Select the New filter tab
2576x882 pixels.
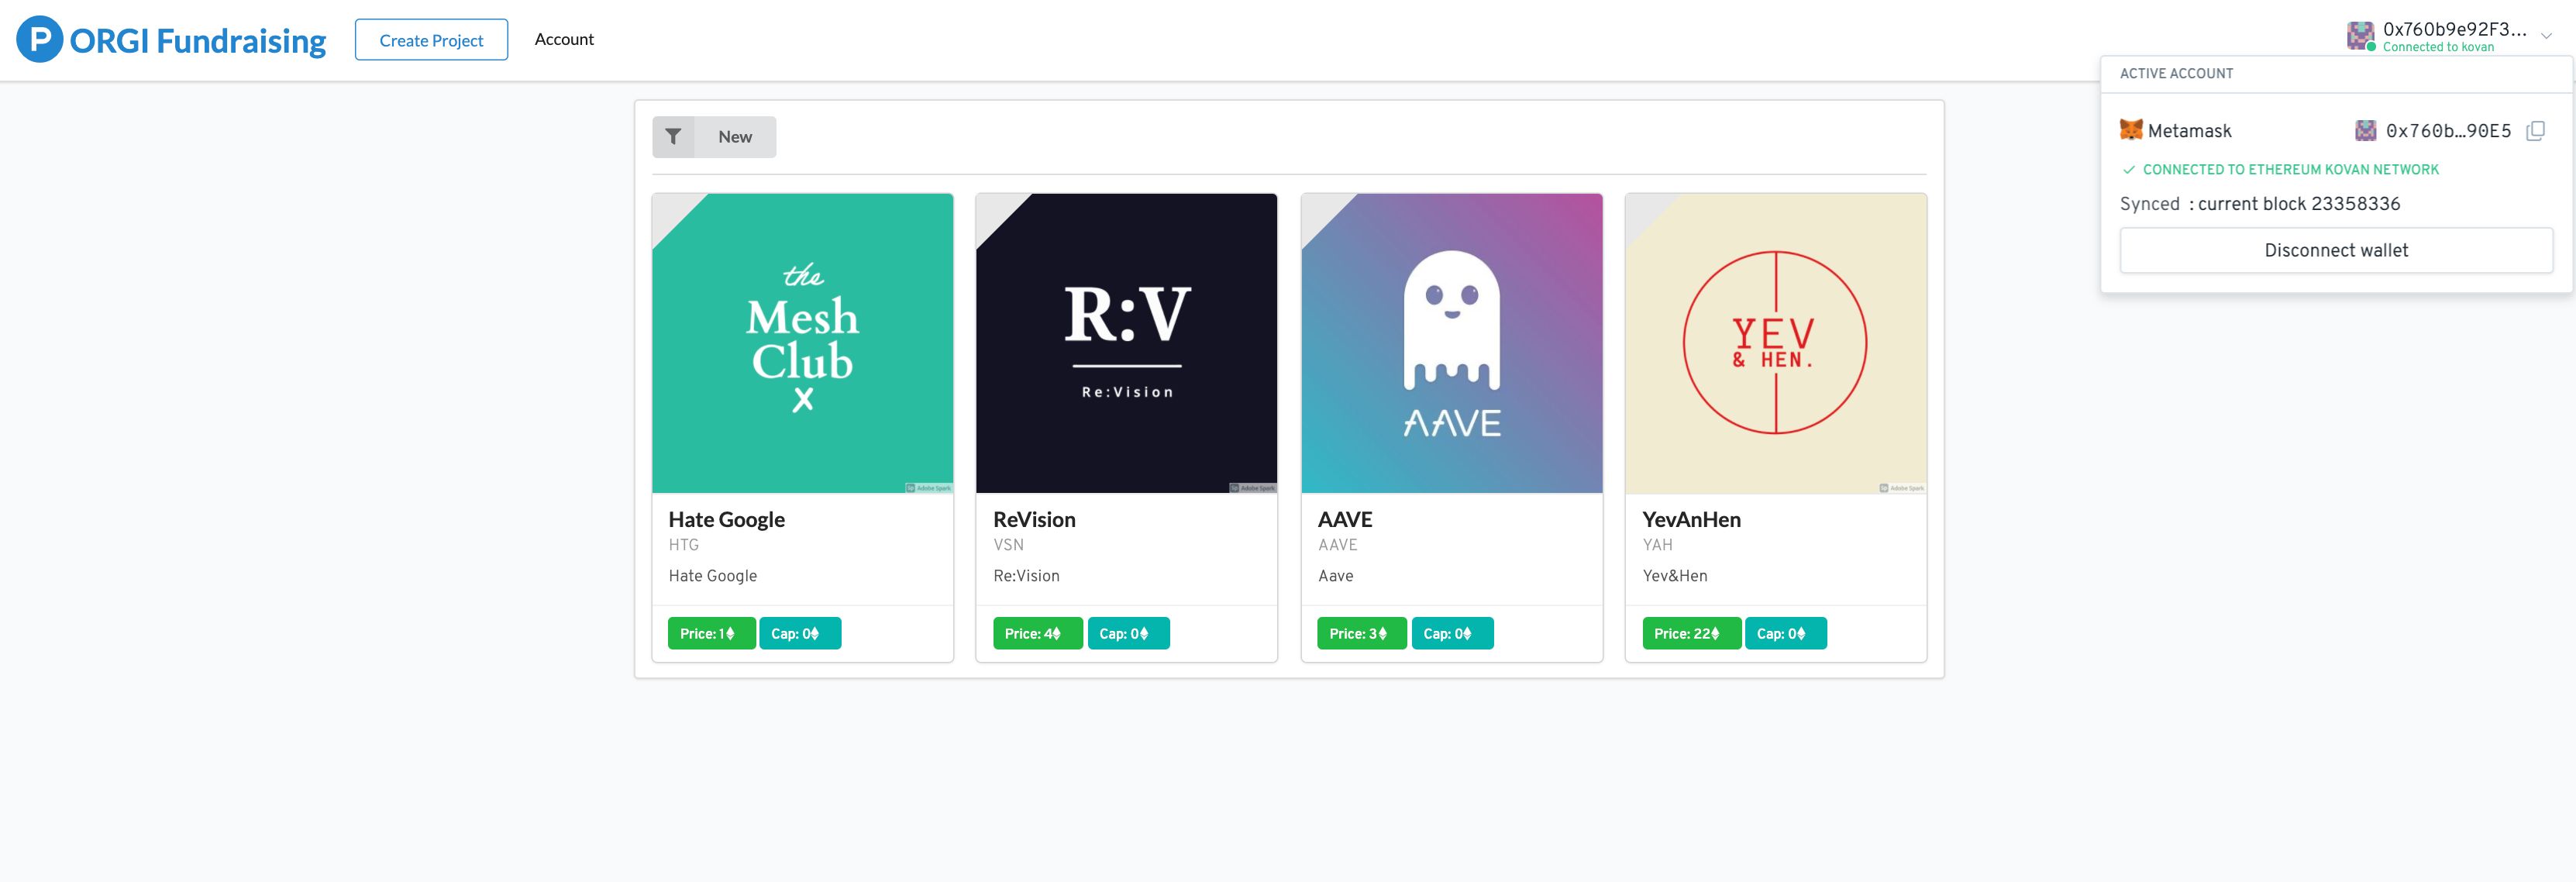[x=735, y=135]
